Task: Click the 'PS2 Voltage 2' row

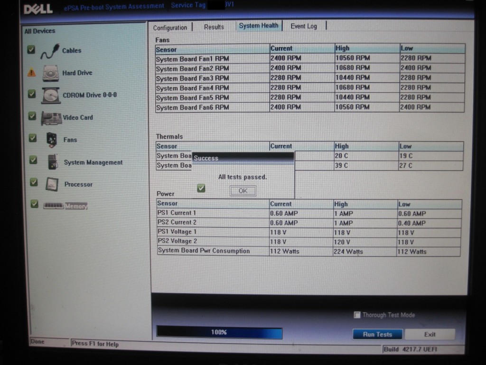Action: coord(309,241)
